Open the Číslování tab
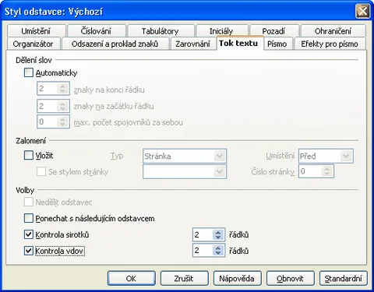 [x=96, y=31]
